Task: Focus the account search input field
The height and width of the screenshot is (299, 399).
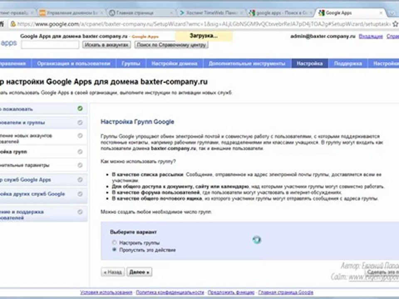Action: coord(50,45)
